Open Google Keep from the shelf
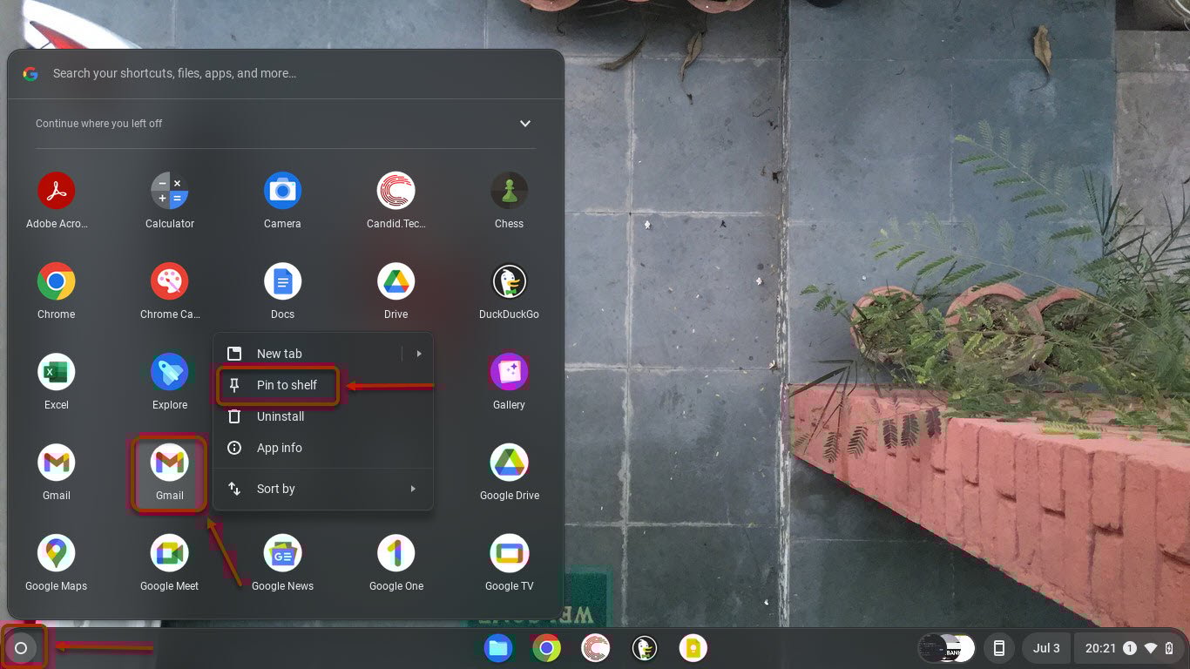Viewport: 1190px width, 669px height. 693,648
